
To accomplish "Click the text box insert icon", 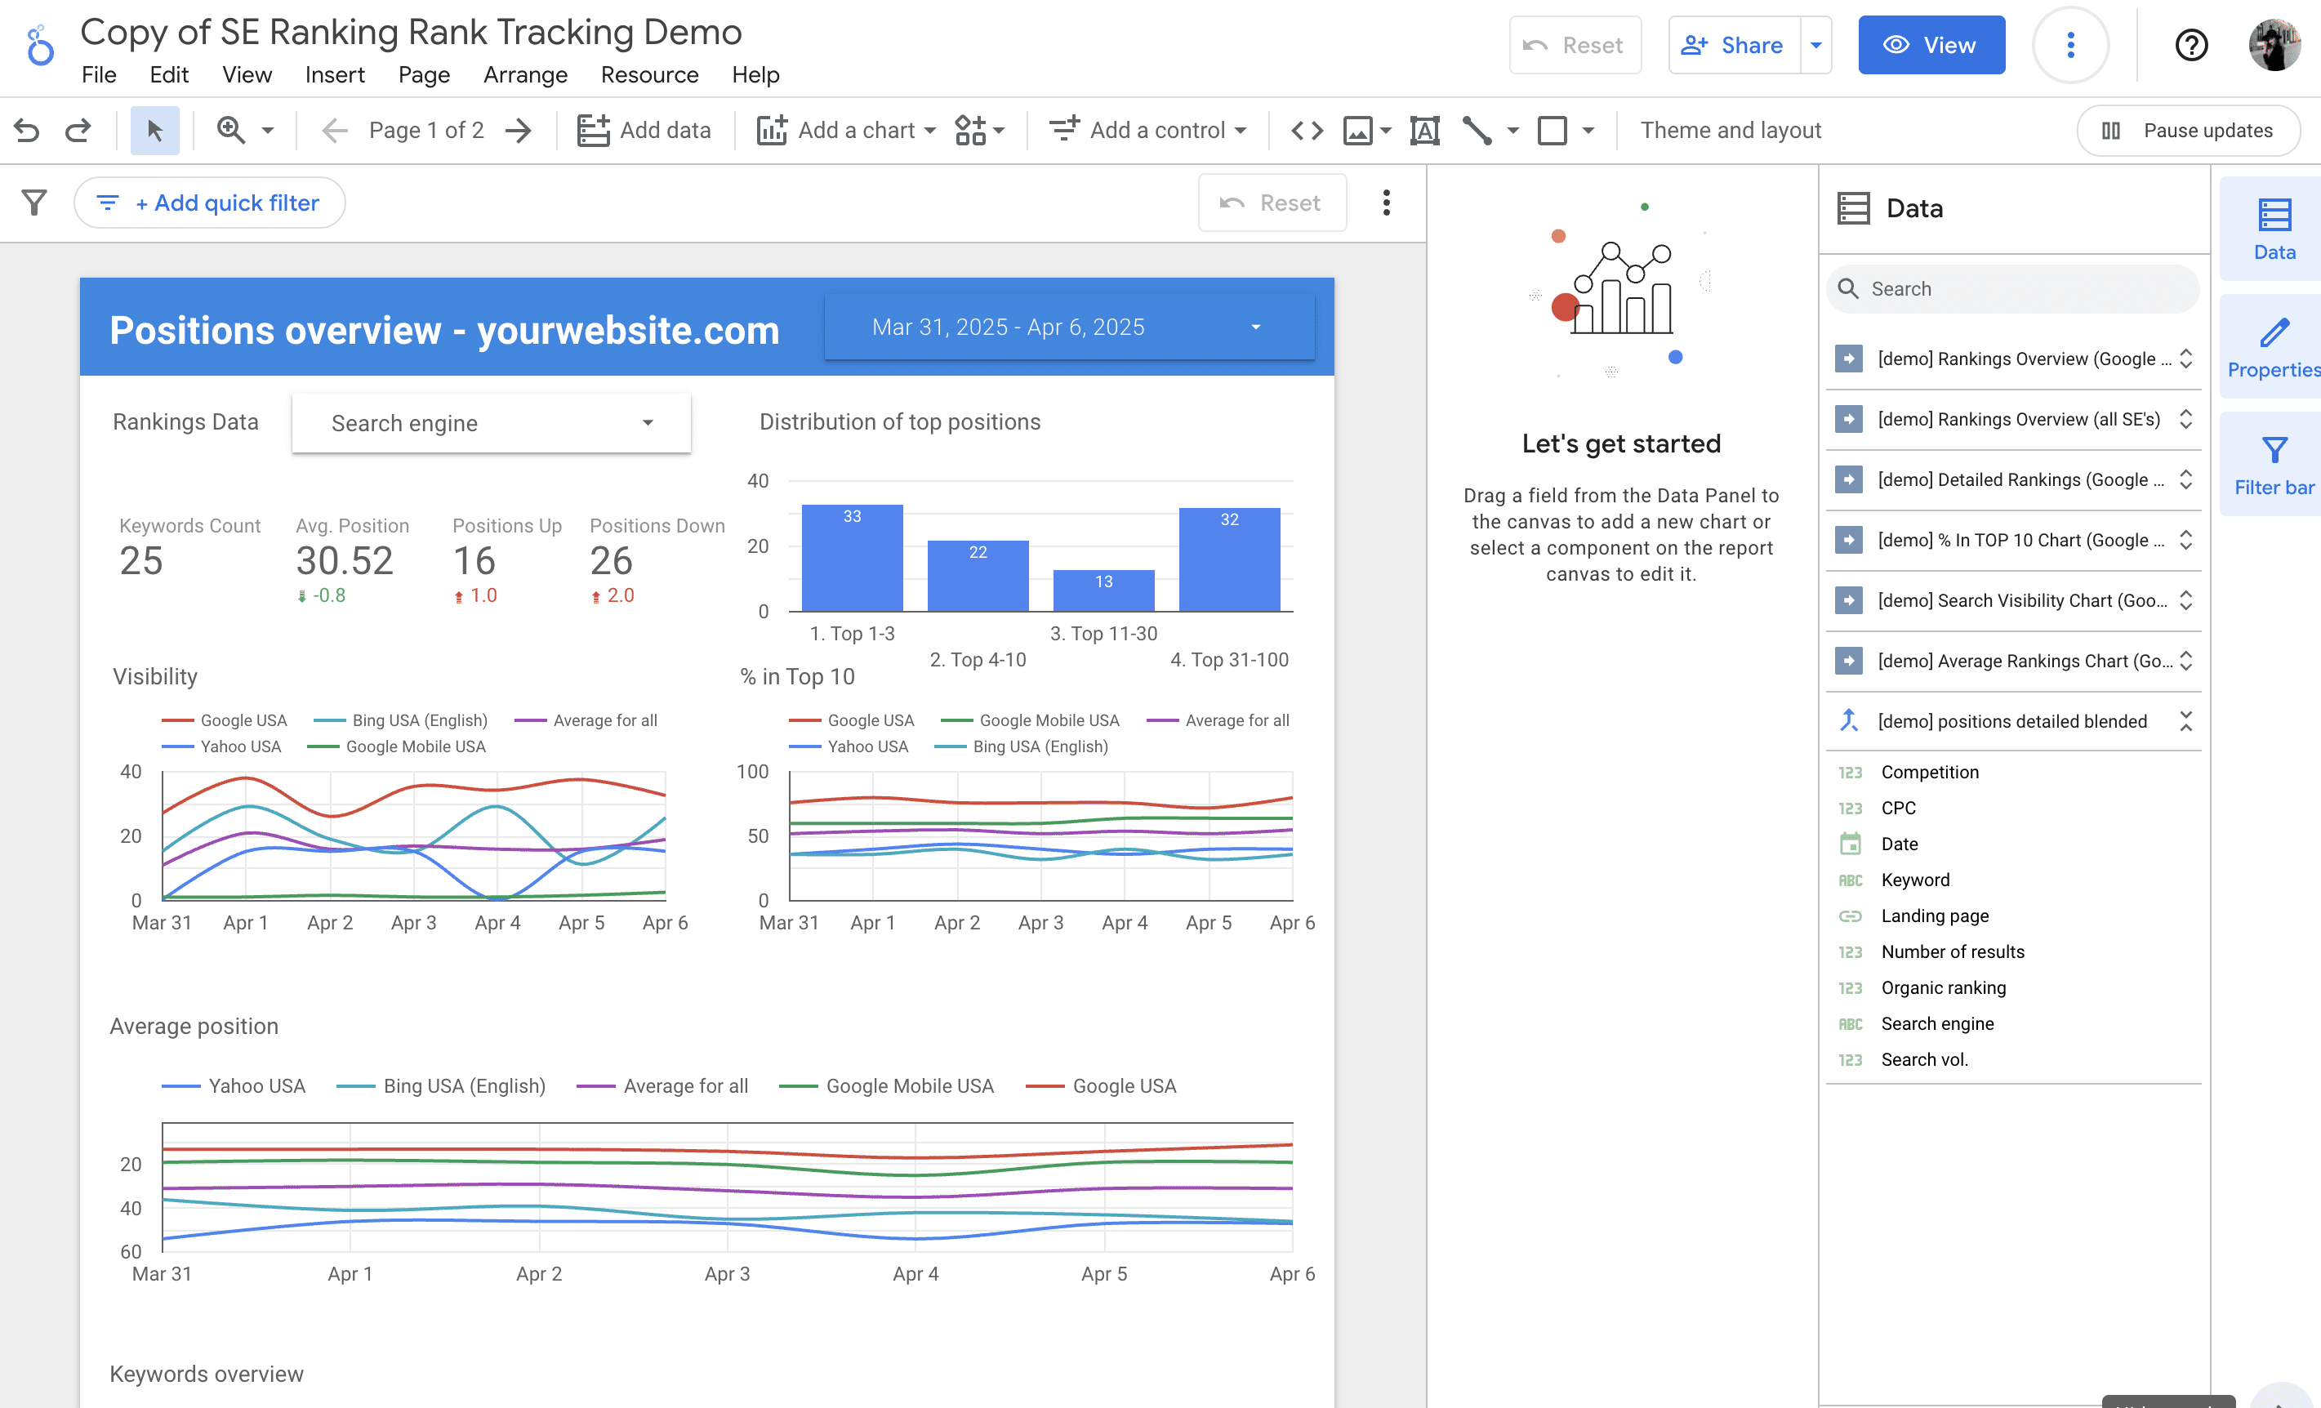I will tap(1425, 130).
